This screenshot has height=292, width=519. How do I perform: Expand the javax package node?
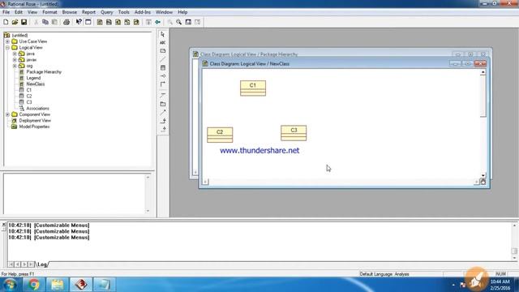15,59
